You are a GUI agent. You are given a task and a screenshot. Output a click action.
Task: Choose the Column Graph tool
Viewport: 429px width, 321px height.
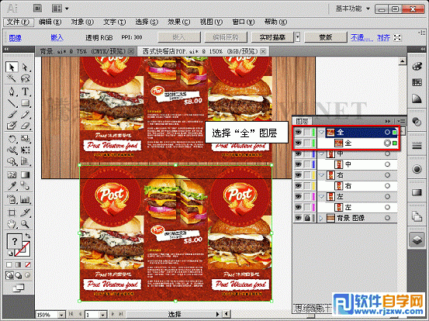[x=25, y=200]
